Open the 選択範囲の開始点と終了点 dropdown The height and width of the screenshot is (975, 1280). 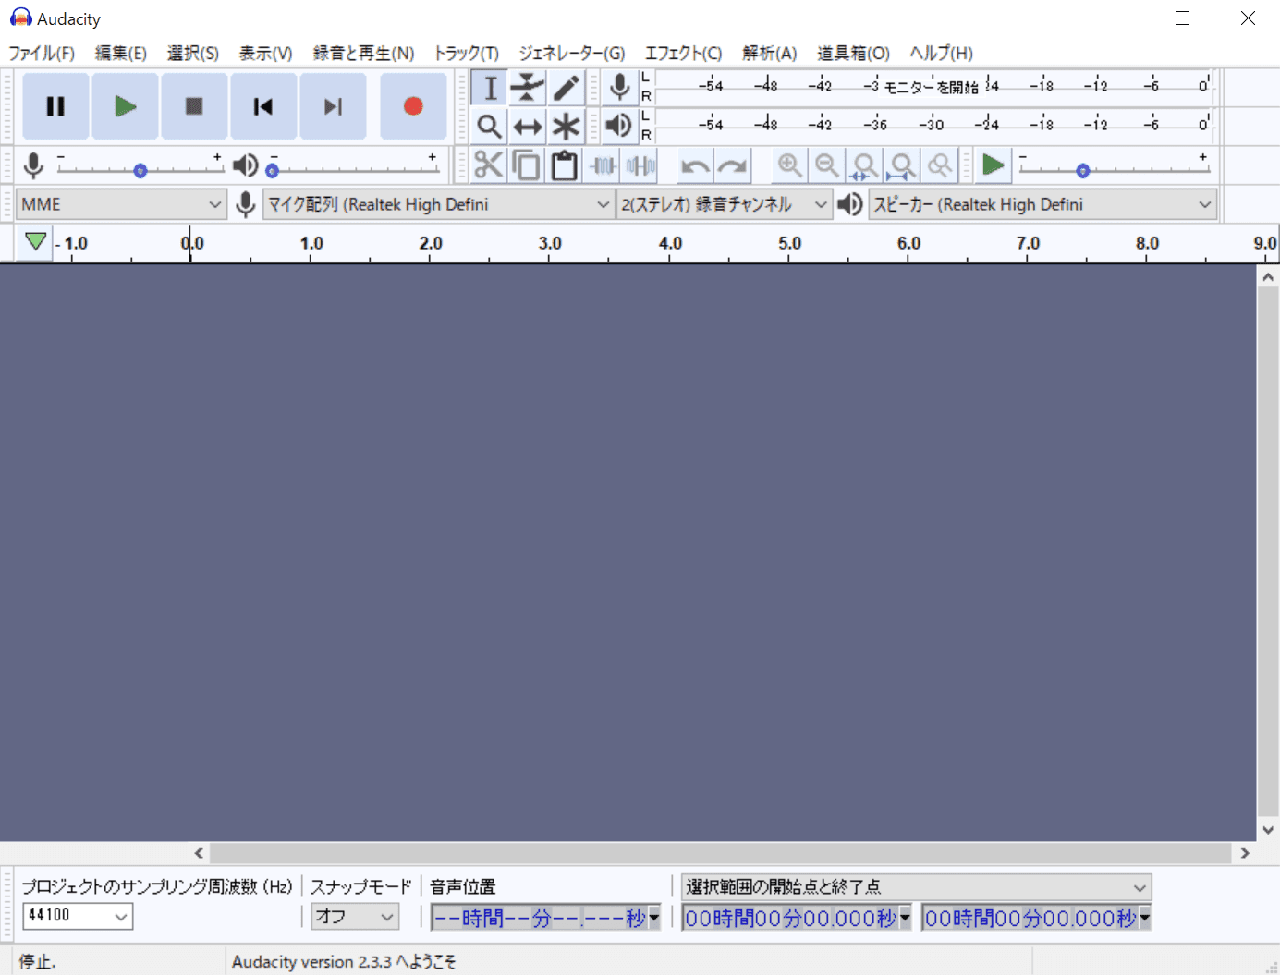click(916, 887)
